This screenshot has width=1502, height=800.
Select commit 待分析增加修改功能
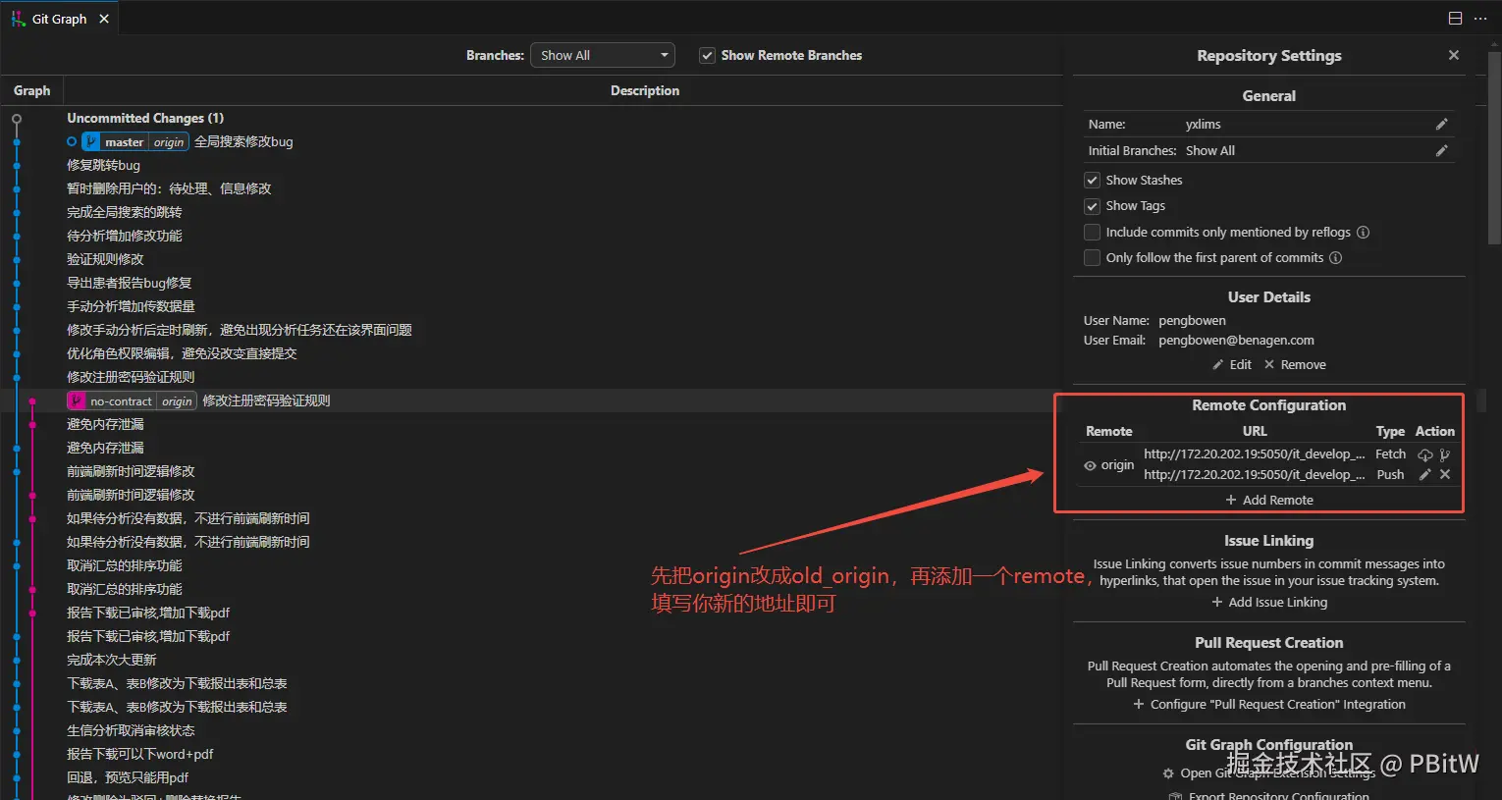tap(125, 236)
